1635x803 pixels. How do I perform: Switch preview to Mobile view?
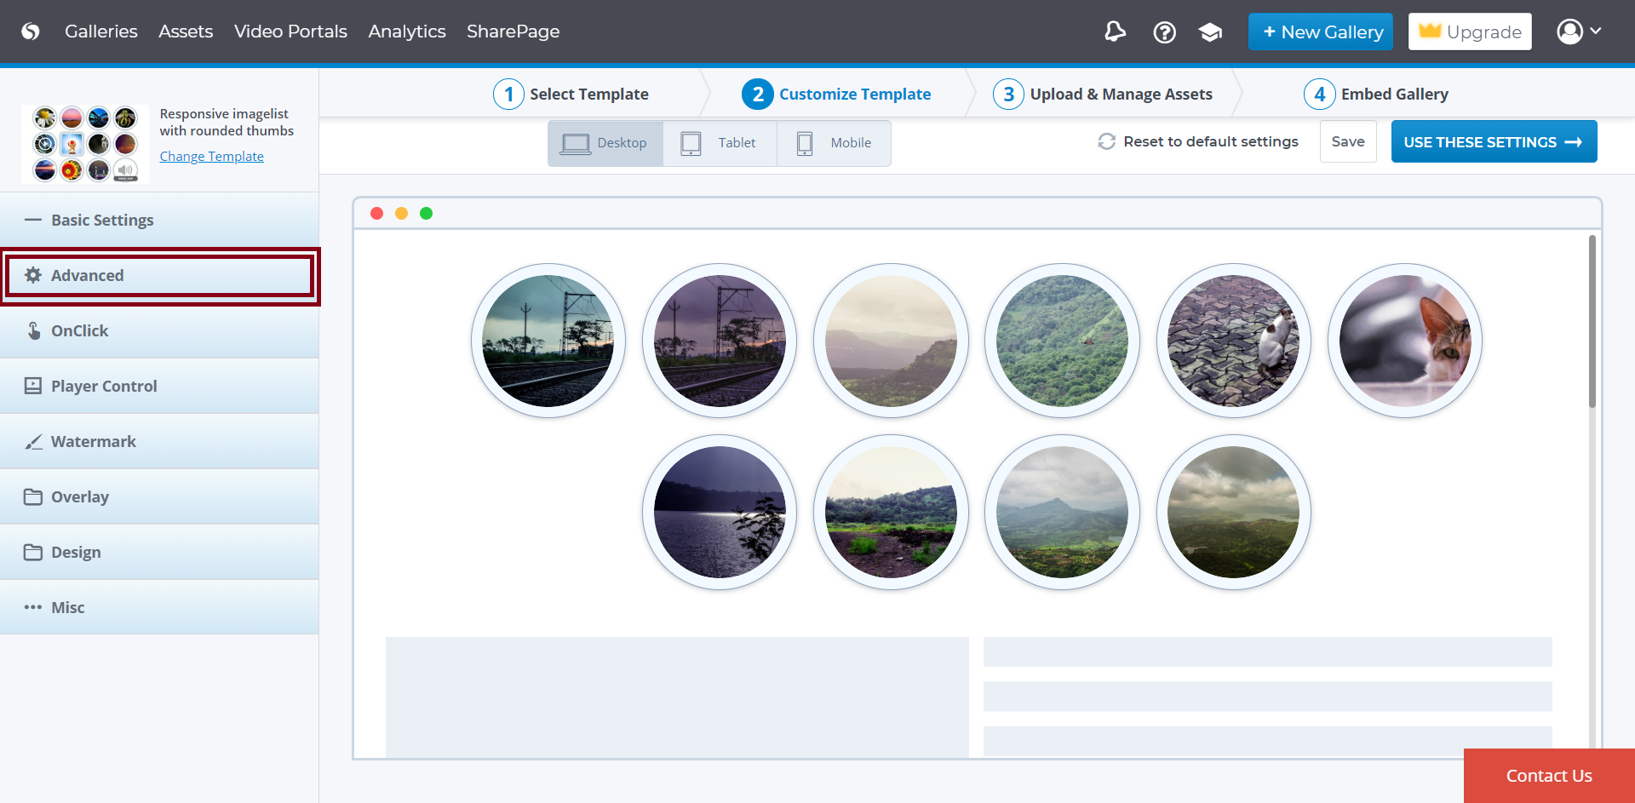[834, 143]
